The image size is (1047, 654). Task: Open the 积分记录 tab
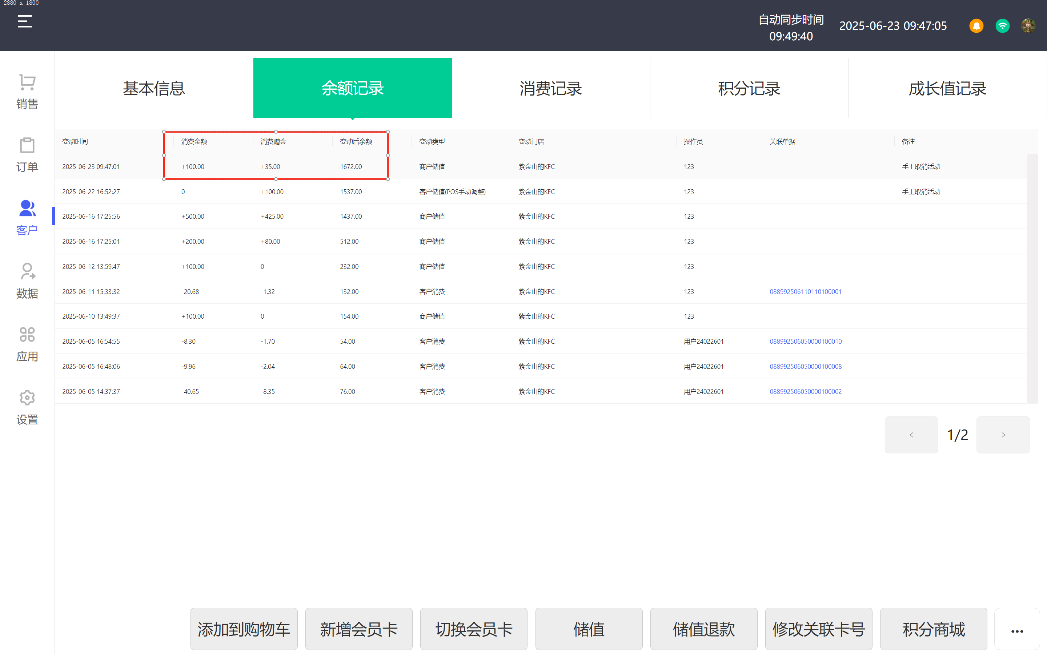(x=749, y=88)
